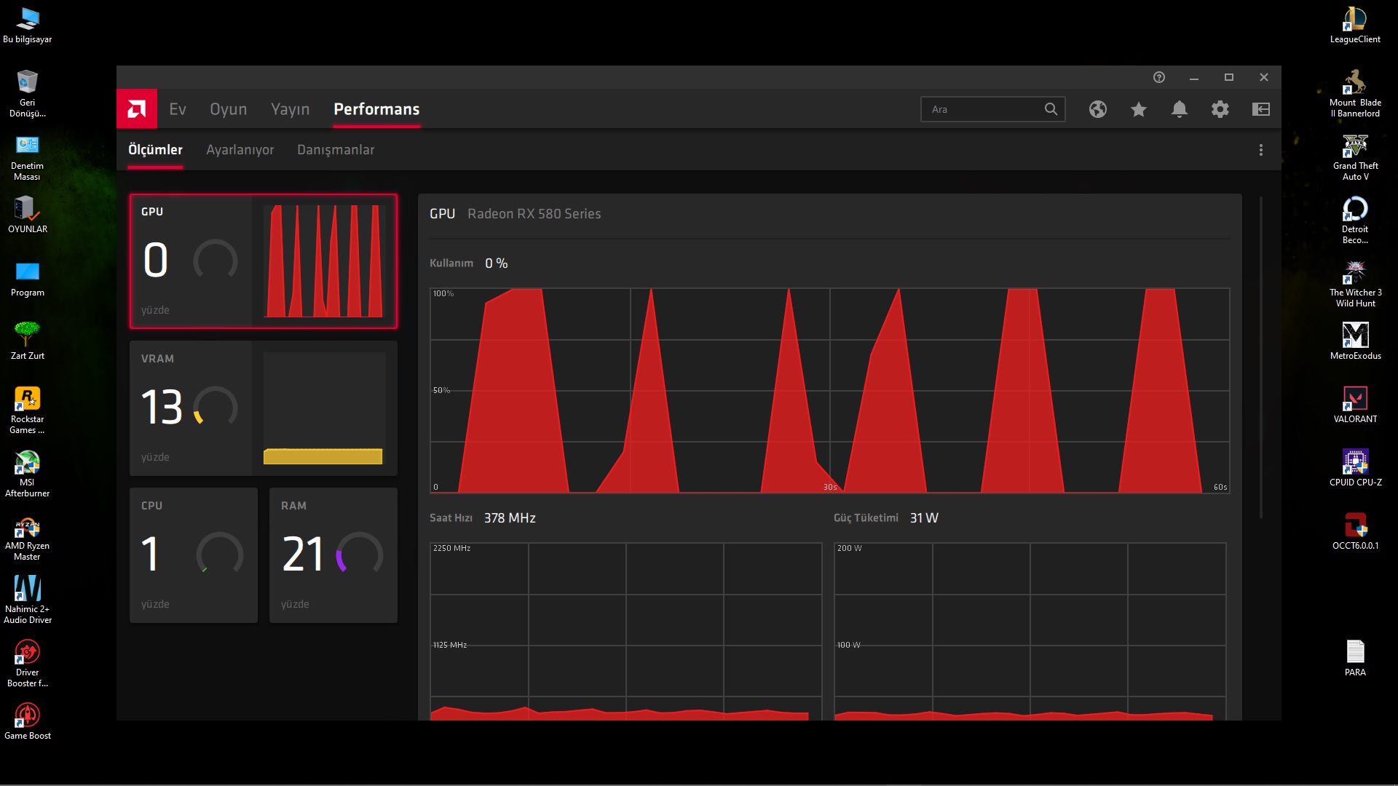Open the Danışmanlar sub-tab
Image resolution: width=1398 pixels, height=786 pixels.
336,150
